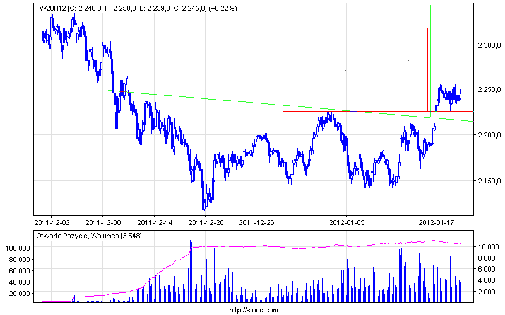The width and height of the screenshot is (505, 315).
Task: Click the 2011-12-26 date label
Action: tap(256, 222)
